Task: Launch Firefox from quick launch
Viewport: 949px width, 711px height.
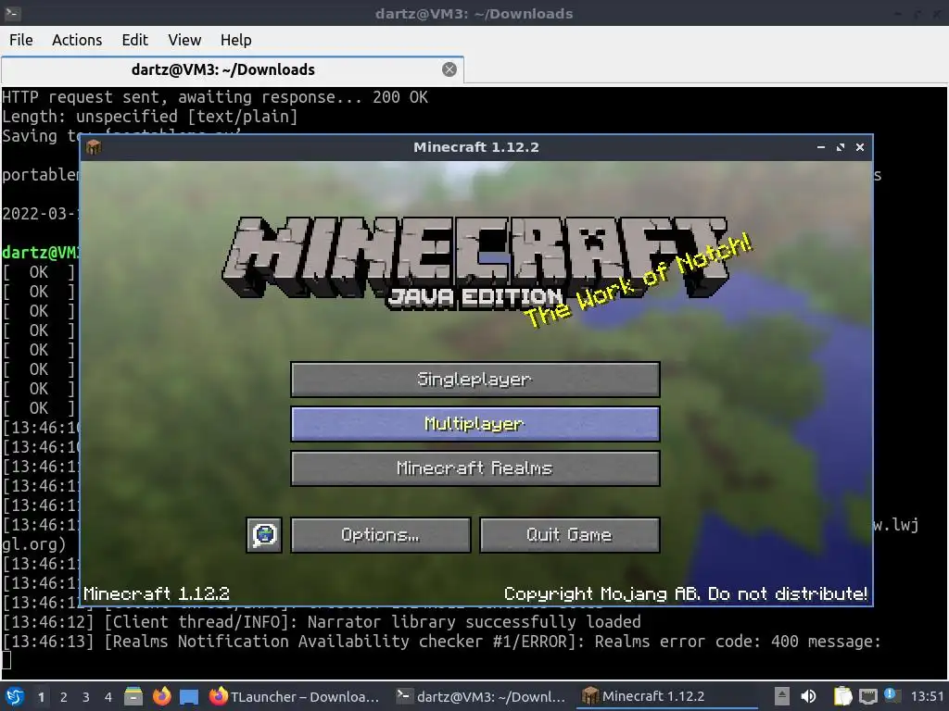Action: pyautogui.click(x=161, y=696)
